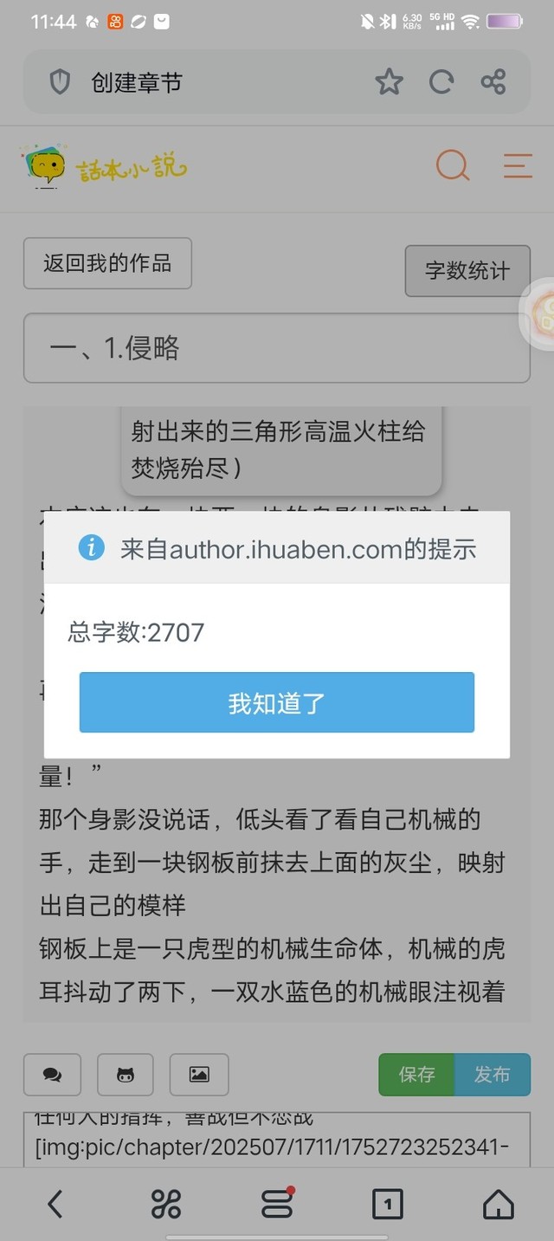Edit the chapter title field 一、1.侵略
Image resolution: width=554 pixels, height=1241 pixels.
coord(277,348)
